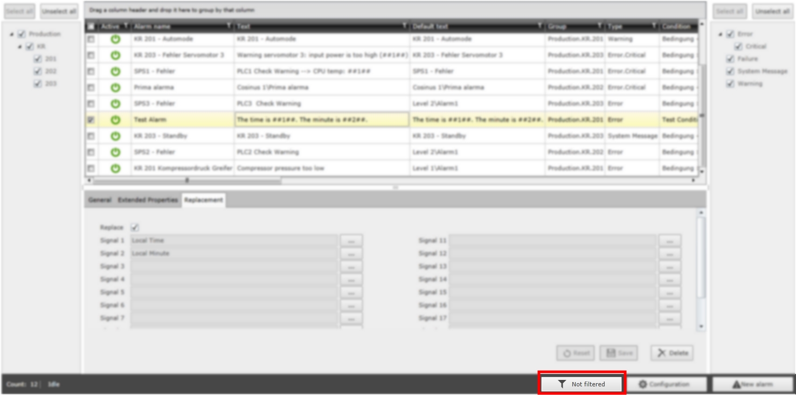Collapse the KR tree node
The height and width of the screenshot is (395, 796).
(x=20, y=47)
